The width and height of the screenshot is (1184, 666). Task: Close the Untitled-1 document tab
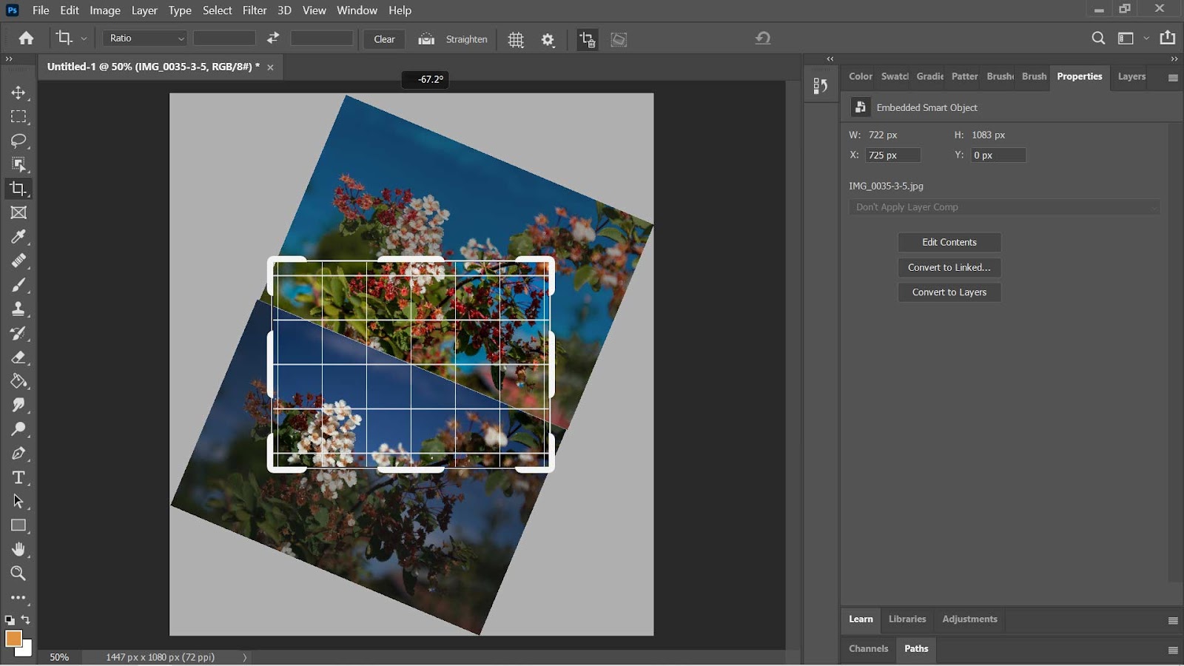(270, 67)
